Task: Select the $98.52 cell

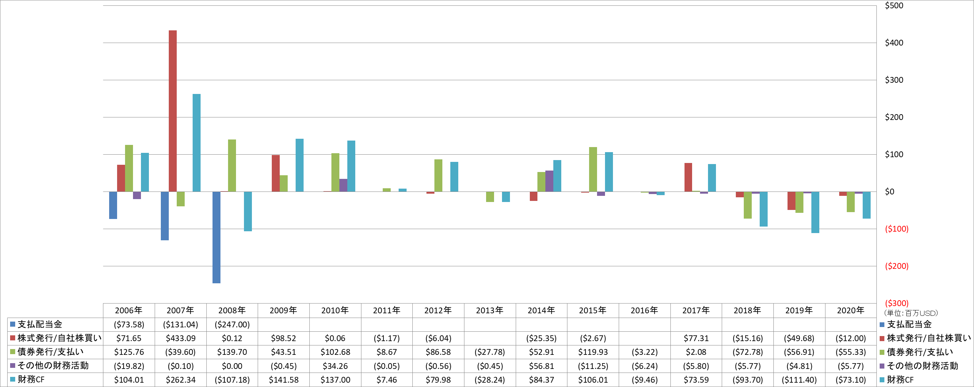Action: pos(284,338)
